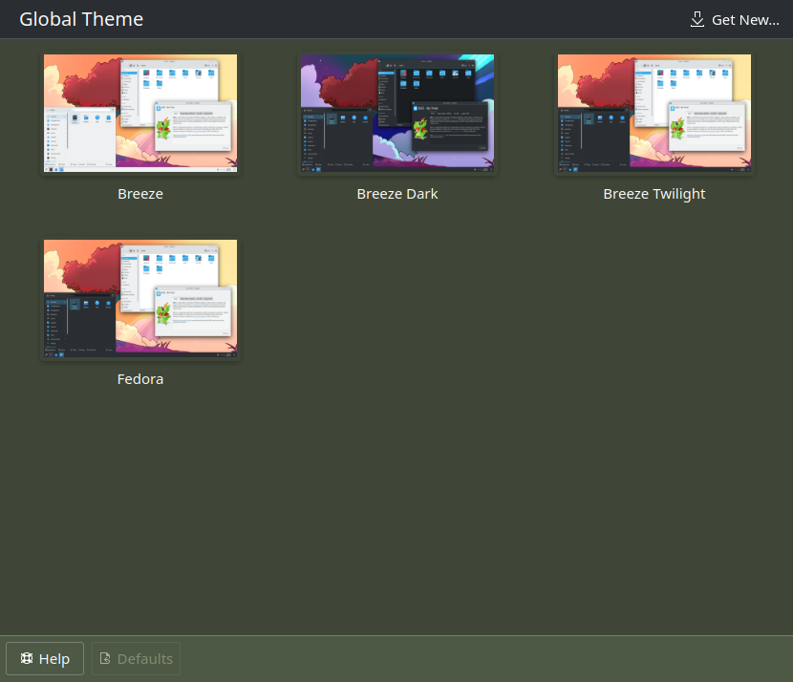Select the Fedora theme thumbnail

coord(140,299)
